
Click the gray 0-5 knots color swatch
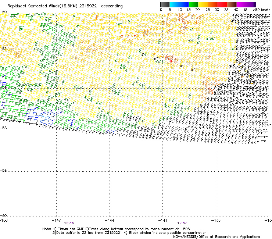[165, 4]
